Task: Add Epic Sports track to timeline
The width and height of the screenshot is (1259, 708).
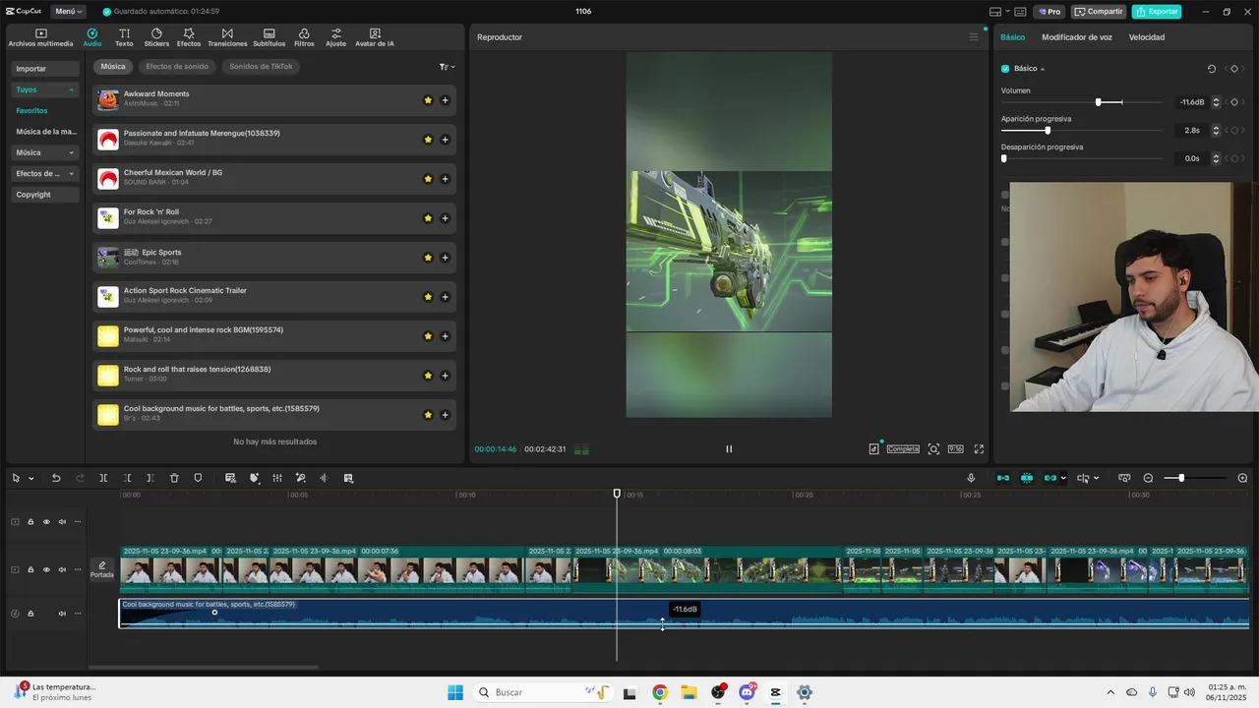Action: coord(445,258)
